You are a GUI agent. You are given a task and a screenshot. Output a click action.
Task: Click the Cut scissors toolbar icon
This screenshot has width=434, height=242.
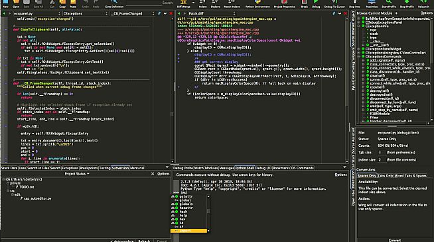point(52,3)
